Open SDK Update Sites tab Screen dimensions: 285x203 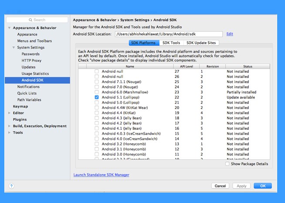pos(201,43)
